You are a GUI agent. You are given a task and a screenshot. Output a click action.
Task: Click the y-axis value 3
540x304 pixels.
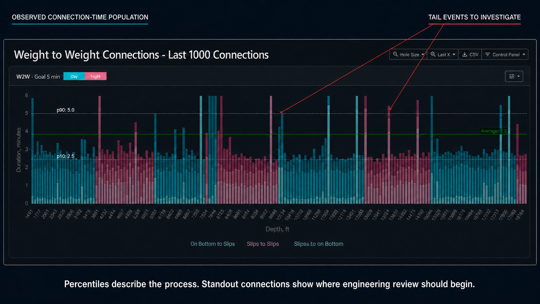tap(26, 150)
